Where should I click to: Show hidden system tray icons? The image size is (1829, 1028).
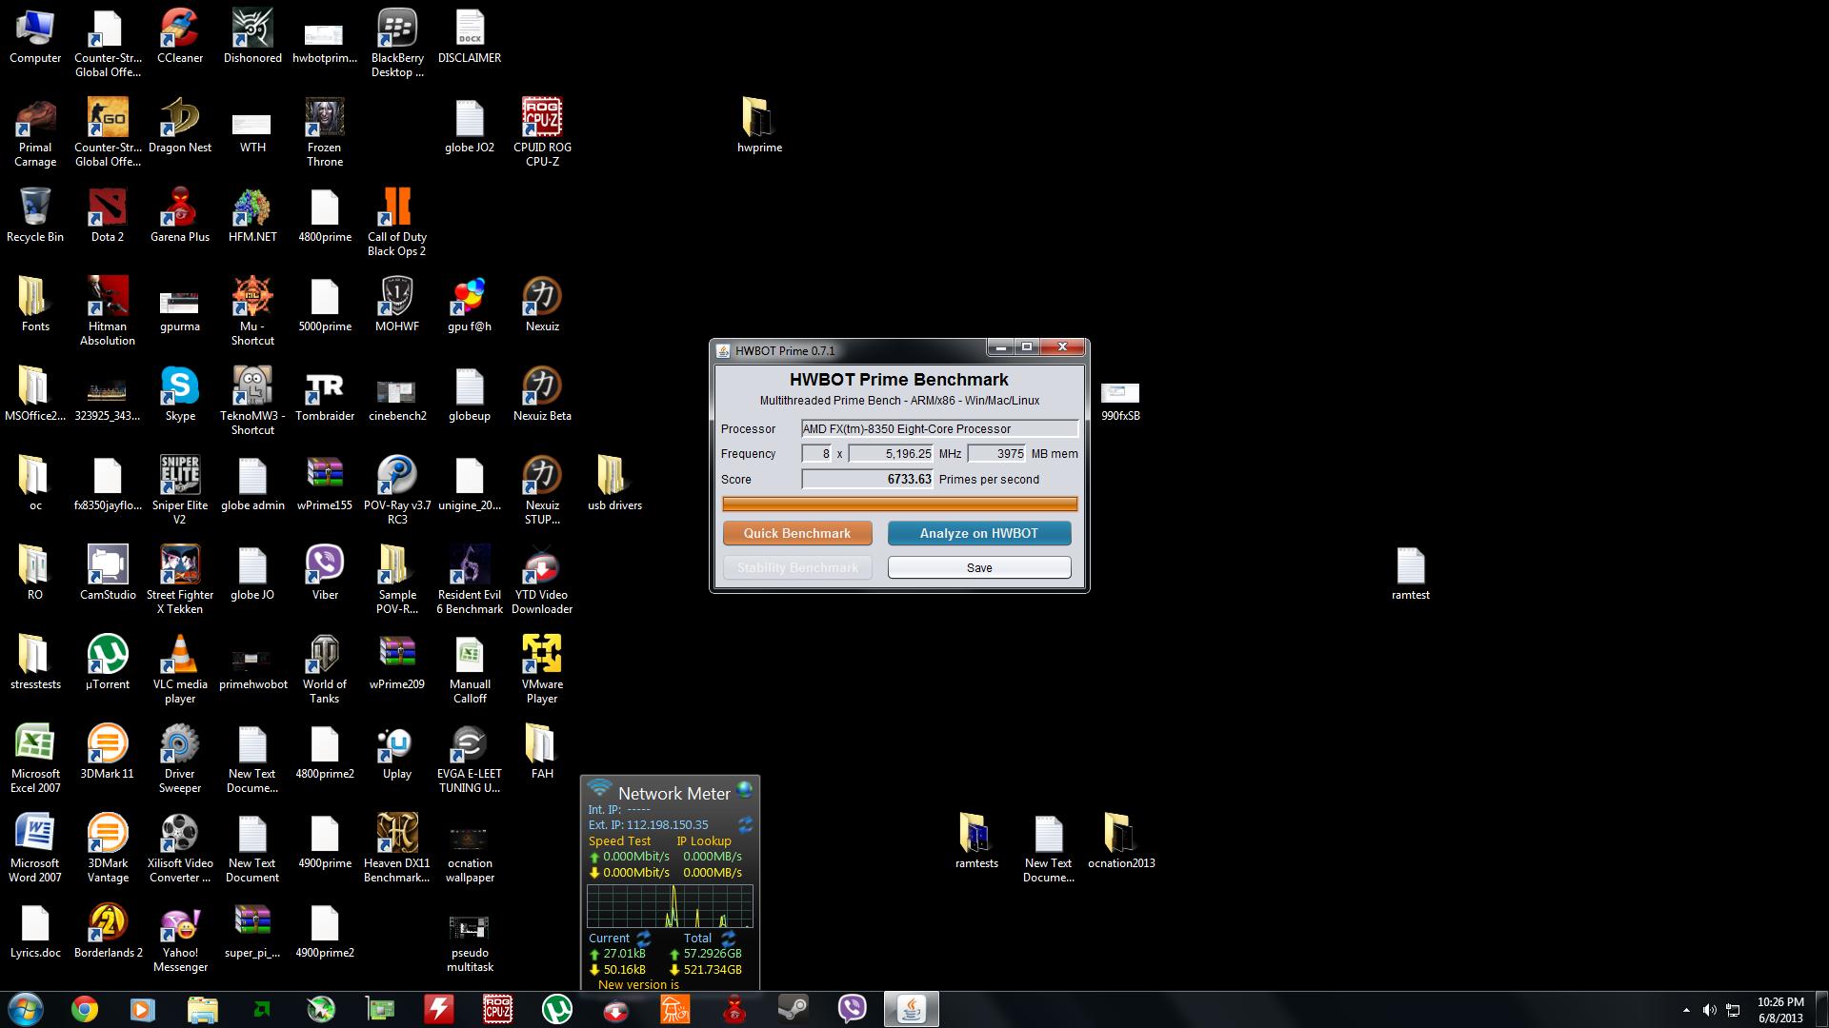tap(1686, 1010)
